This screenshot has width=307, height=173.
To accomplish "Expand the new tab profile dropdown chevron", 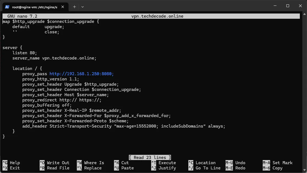I will point(82,7).
